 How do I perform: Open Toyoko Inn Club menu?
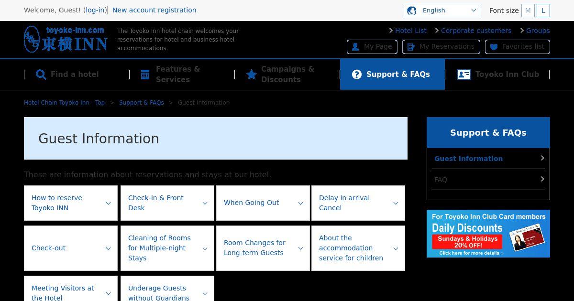[x=497, y=75]
